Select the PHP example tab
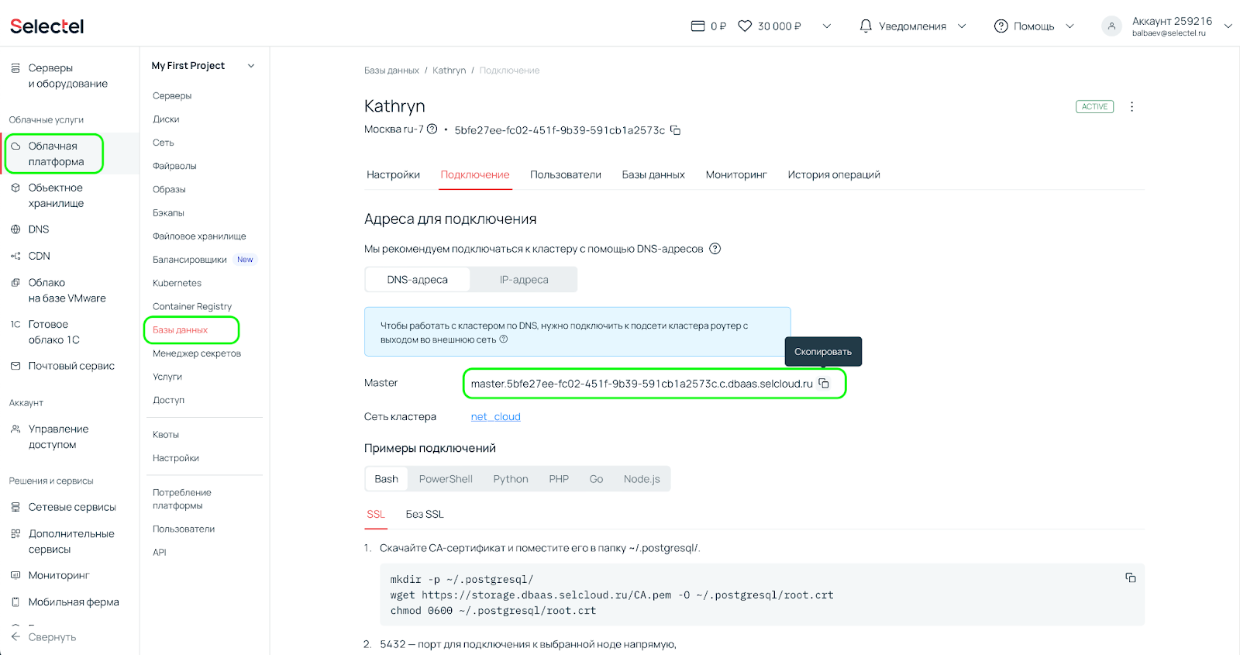Image resolution: width=1240 pixels, height=655 pixels. tap(559, 479)
